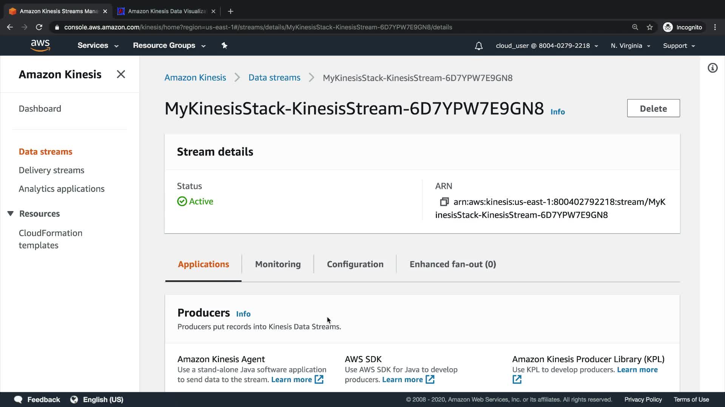
Task: Reload the browser page
Action: [39, 27]
